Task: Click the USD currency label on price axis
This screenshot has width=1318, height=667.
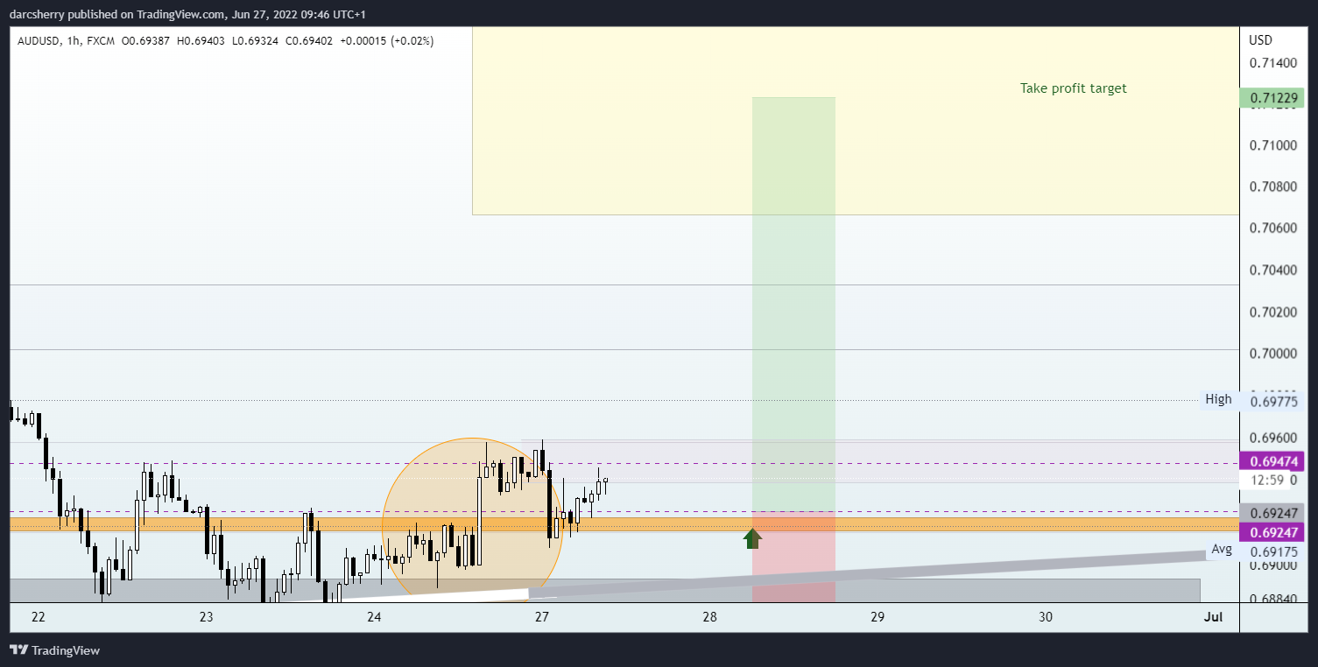Action: tap(1261, 40)
